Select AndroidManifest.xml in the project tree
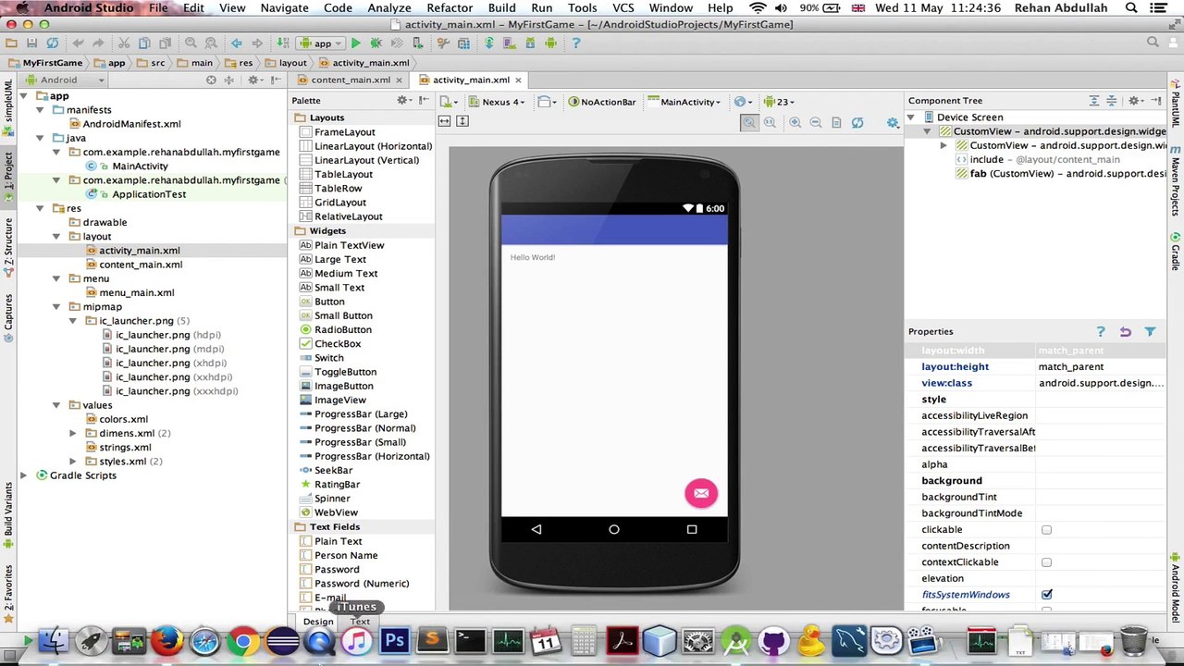The image size is (1184, 666). pyautogui.click(x=131, y=124)
